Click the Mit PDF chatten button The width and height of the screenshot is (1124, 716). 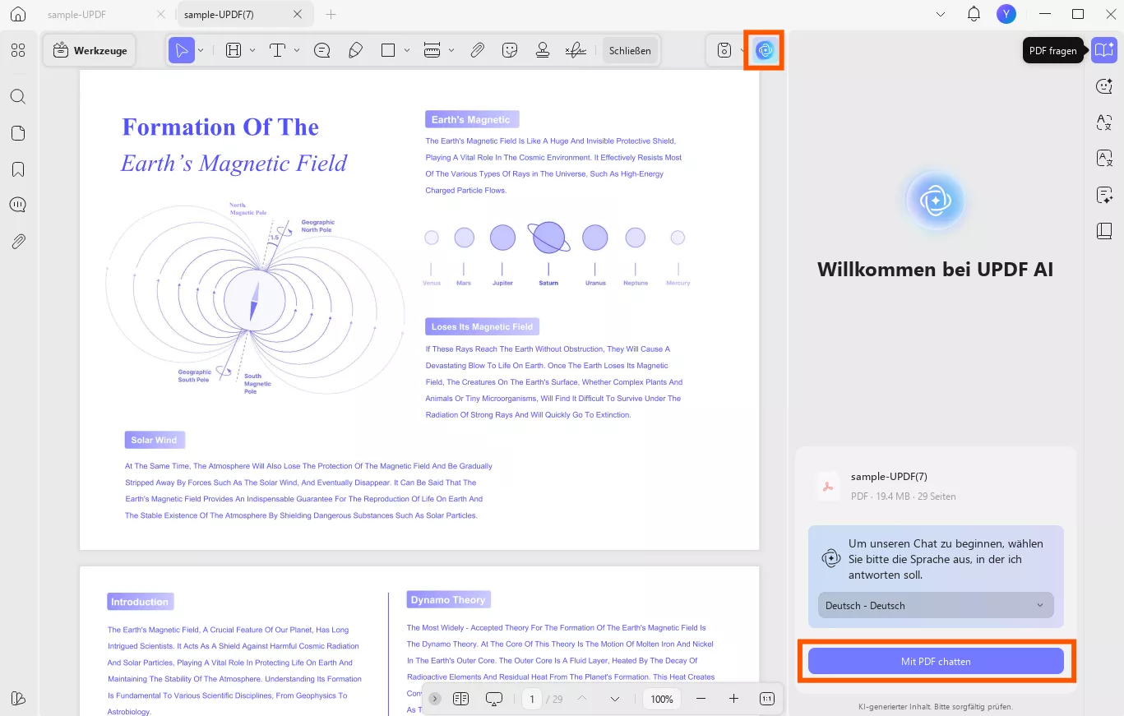935,661
